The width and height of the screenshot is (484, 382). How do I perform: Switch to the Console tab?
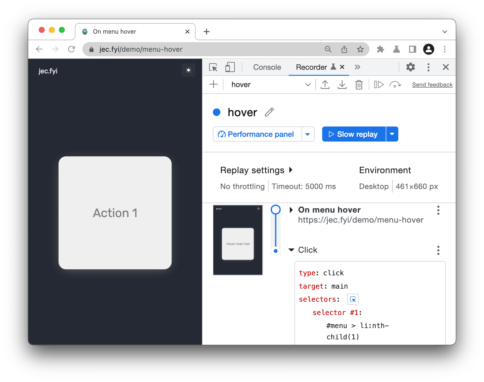click(267, 67)
